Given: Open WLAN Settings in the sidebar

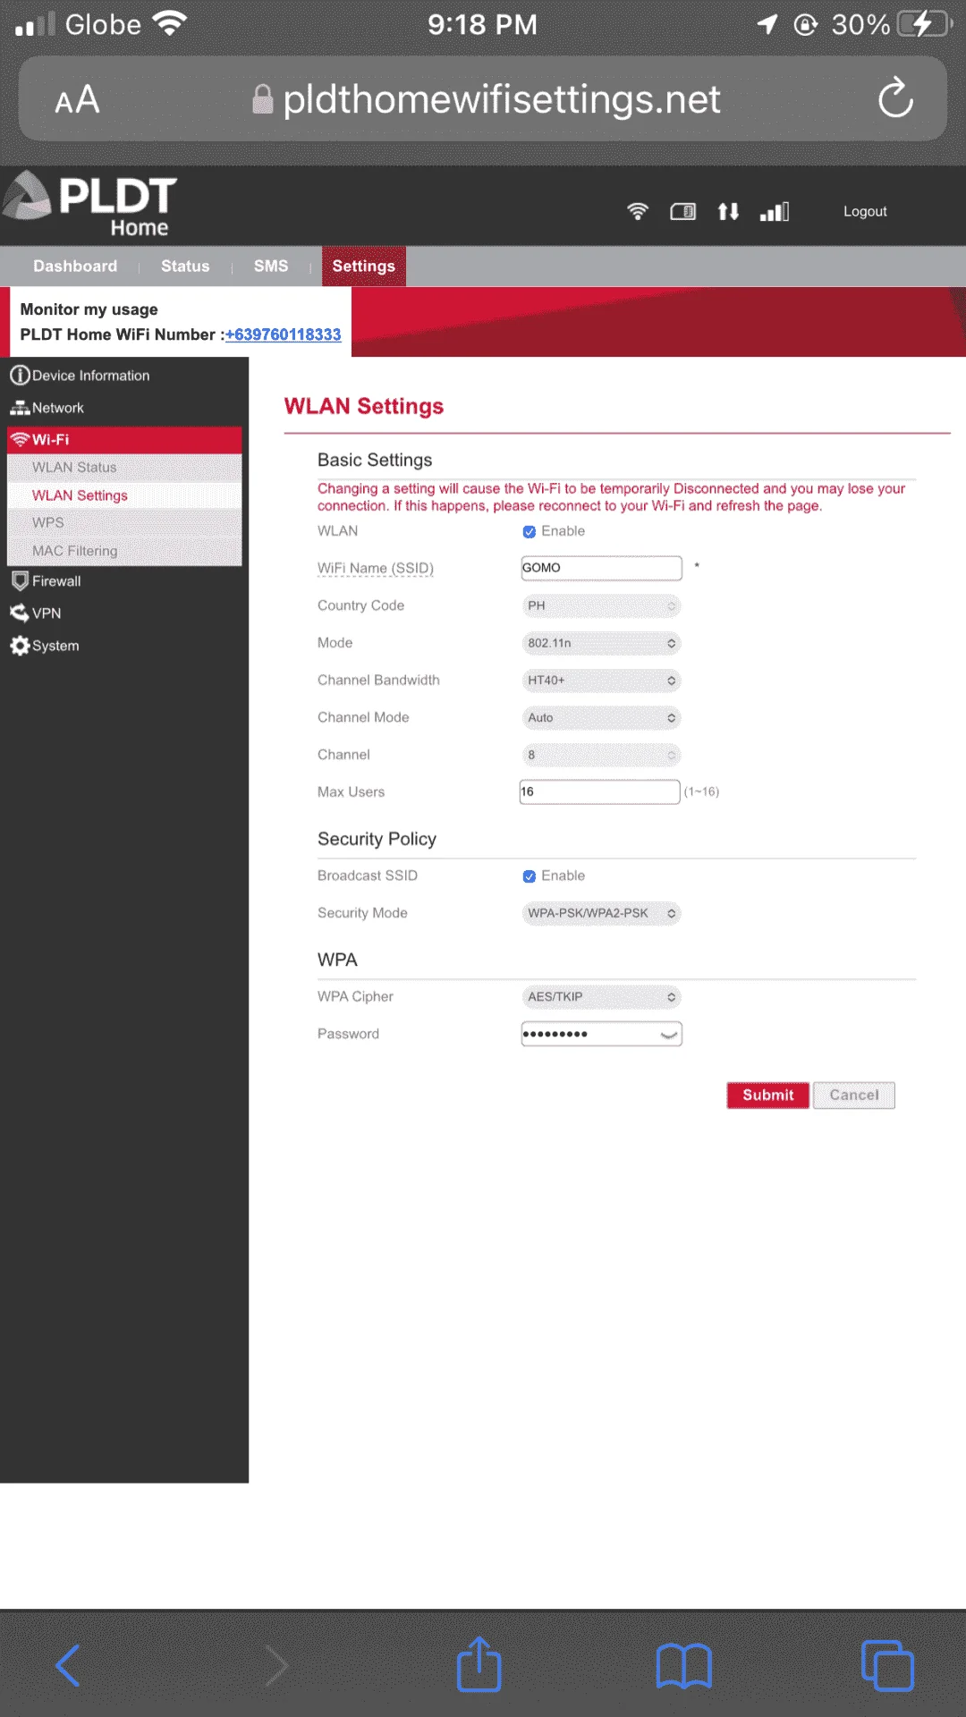Looking at the screenshot, I should click(x=124, y=495).
